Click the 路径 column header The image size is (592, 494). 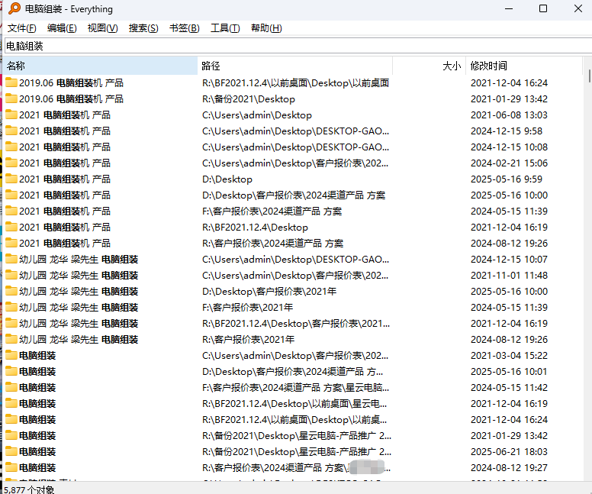(294, 66)
